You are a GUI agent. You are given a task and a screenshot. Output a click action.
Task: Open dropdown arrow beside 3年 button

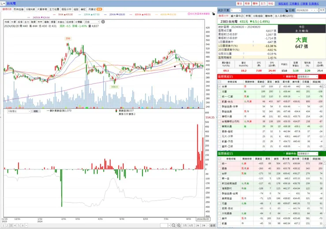[208, 225]
